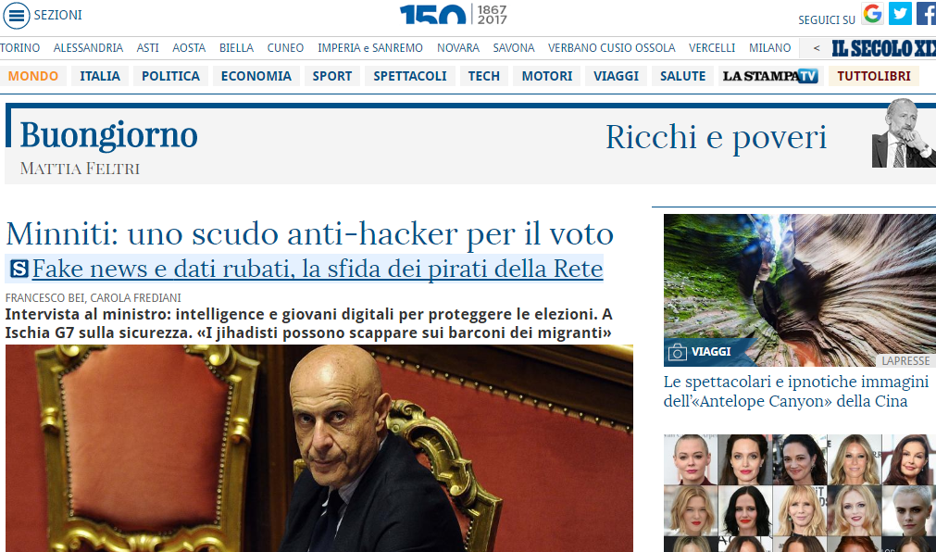The height and width of the screenshot is (552, 936).
Task: Open the Antelope Canyon gallery thumbnail
Action: (x=800, y=290)
